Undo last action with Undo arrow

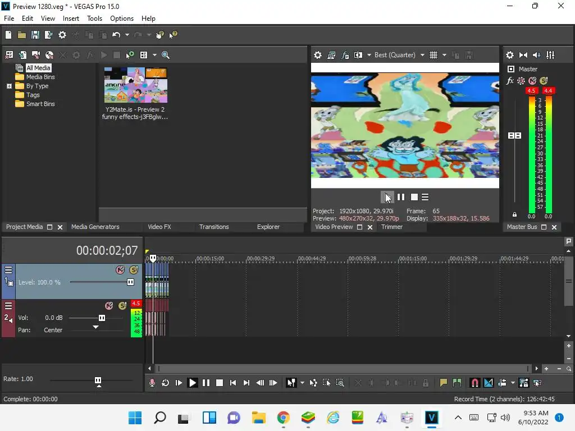(116, 35)
